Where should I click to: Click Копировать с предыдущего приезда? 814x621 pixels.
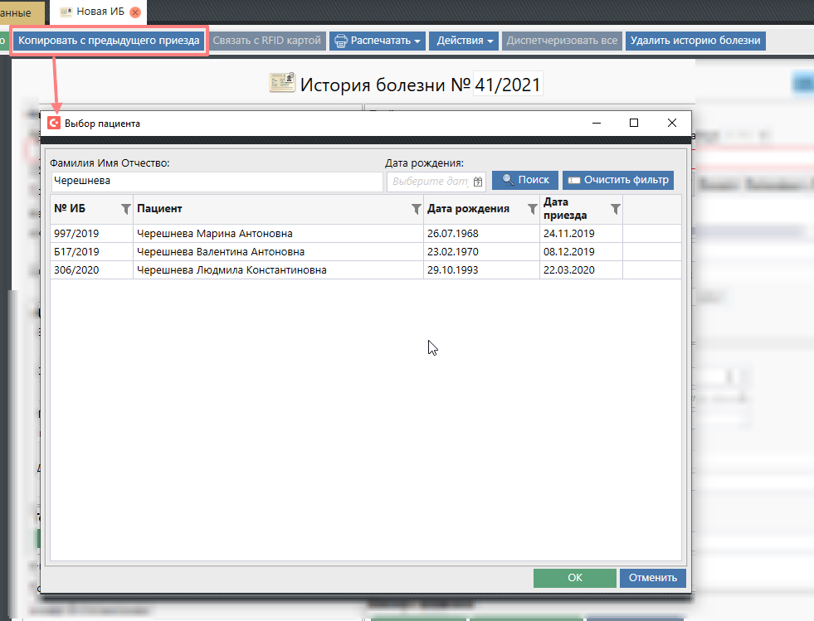click(109, 41)
